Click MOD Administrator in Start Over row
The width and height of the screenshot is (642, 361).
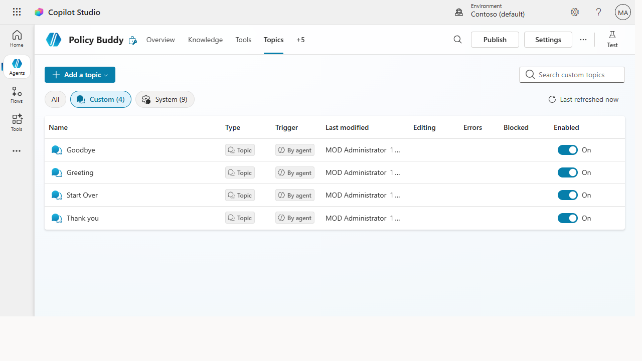pos(356,195)
